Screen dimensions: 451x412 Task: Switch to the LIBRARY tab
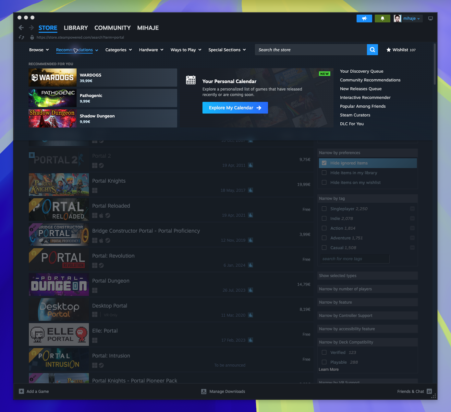[76, 28]
